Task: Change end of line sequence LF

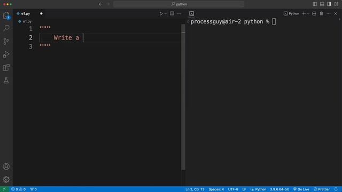Action: coord(244,189)
